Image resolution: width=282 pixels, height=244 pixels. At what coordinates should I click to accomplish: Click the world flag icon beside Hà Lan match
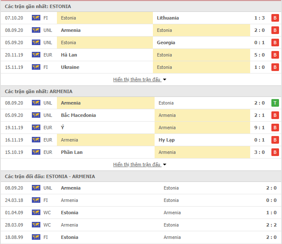click(36, 55)
